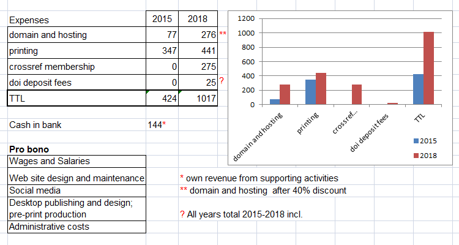Select 'crossref membership' label cell
Image resolution: width=459 pixels, height=245 pixels.
click(x=76, y=67)
